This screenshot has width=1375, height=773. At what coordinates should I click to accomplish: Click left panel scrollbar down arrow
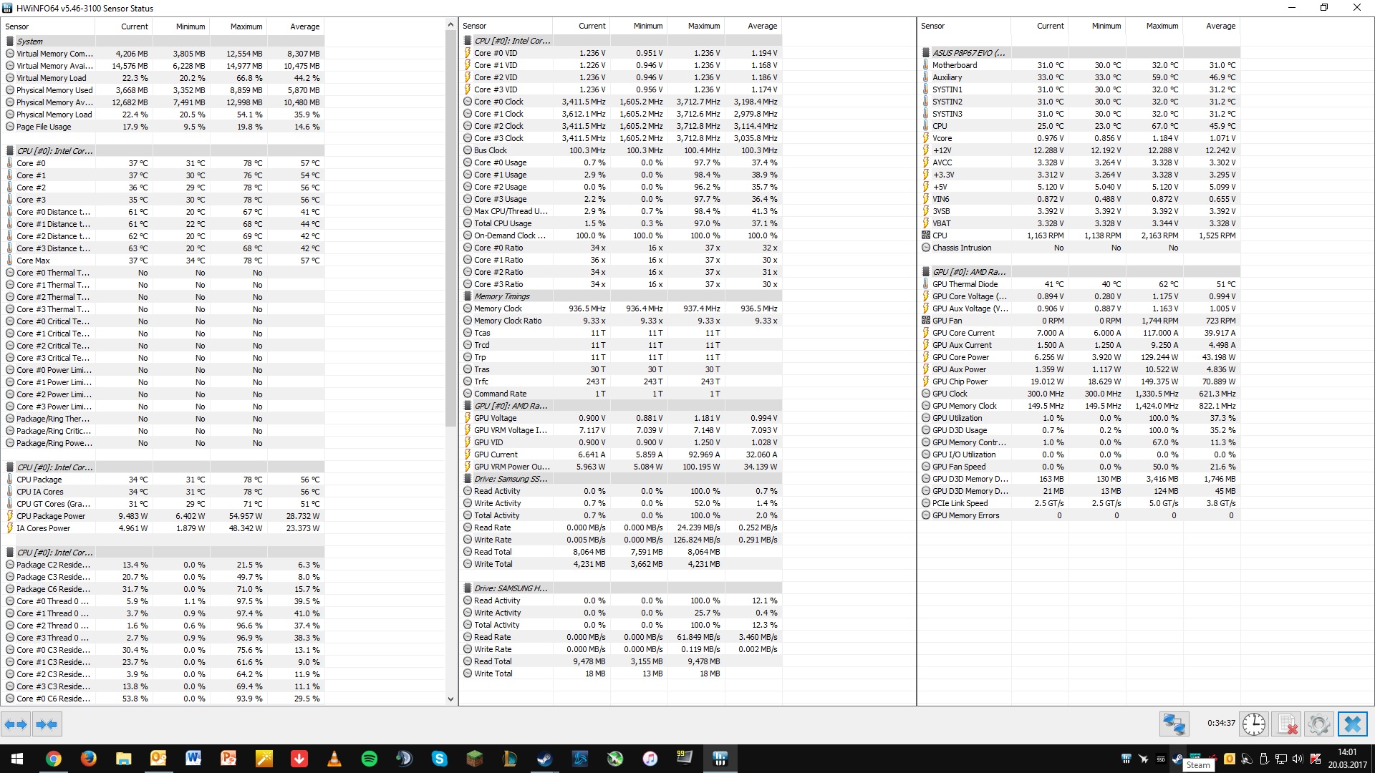click(450, 699)
